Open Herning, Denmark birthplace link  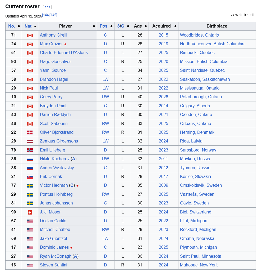tap(197, 132)
